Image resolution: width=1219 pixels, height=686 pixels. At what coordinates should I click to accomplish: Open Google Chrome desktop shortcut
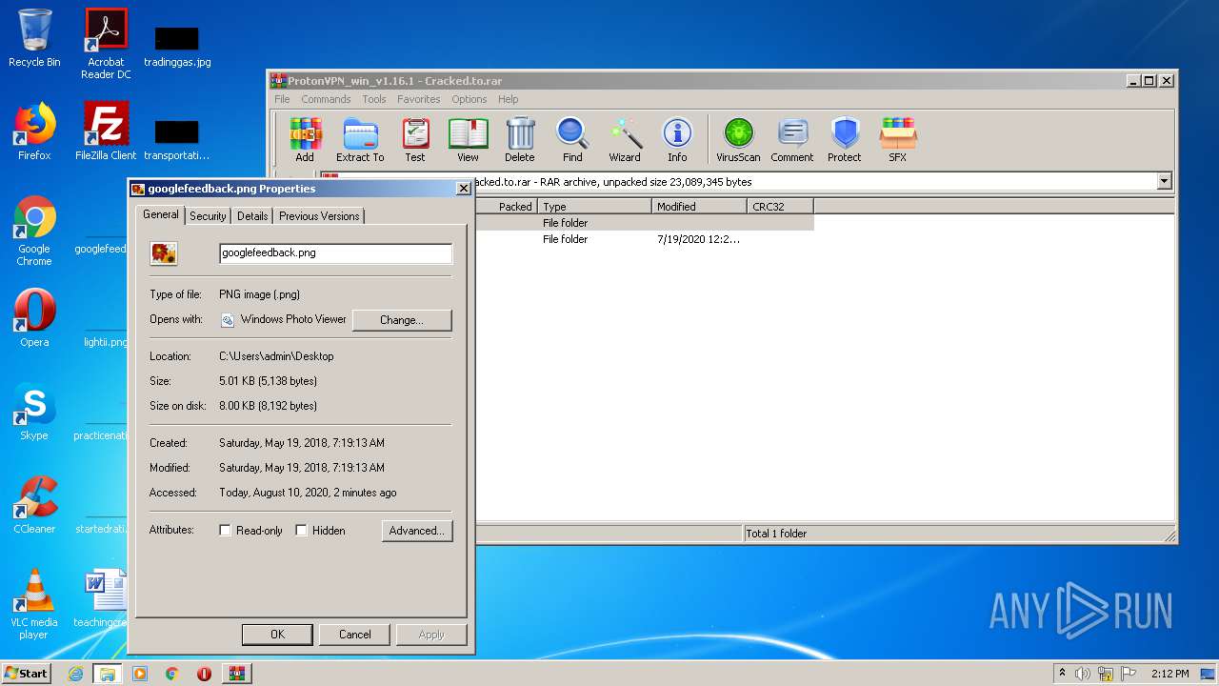click(x=34, y=231)
